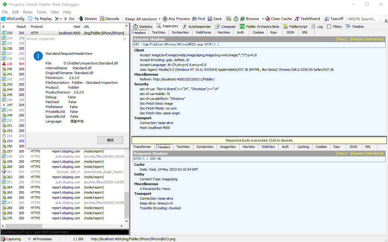Viewport: 388px width, 242px height.
Task: Click the Tearoff toolbar button
Action: click(x=335, y=19)
